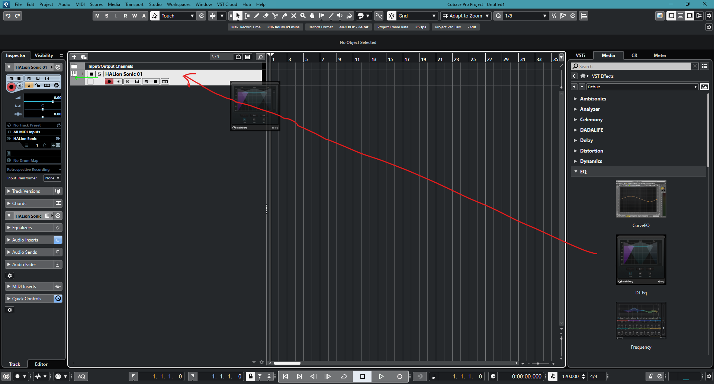Toggle inspector record enable red button
This screenshot has width=714, height=384.
tap(11, 87)
